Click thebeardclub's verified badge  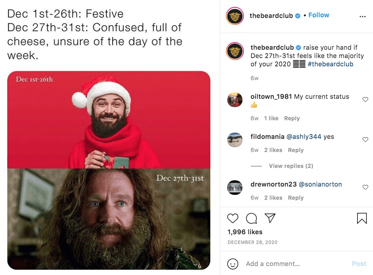pyautogui.click(x=298, y=15)
